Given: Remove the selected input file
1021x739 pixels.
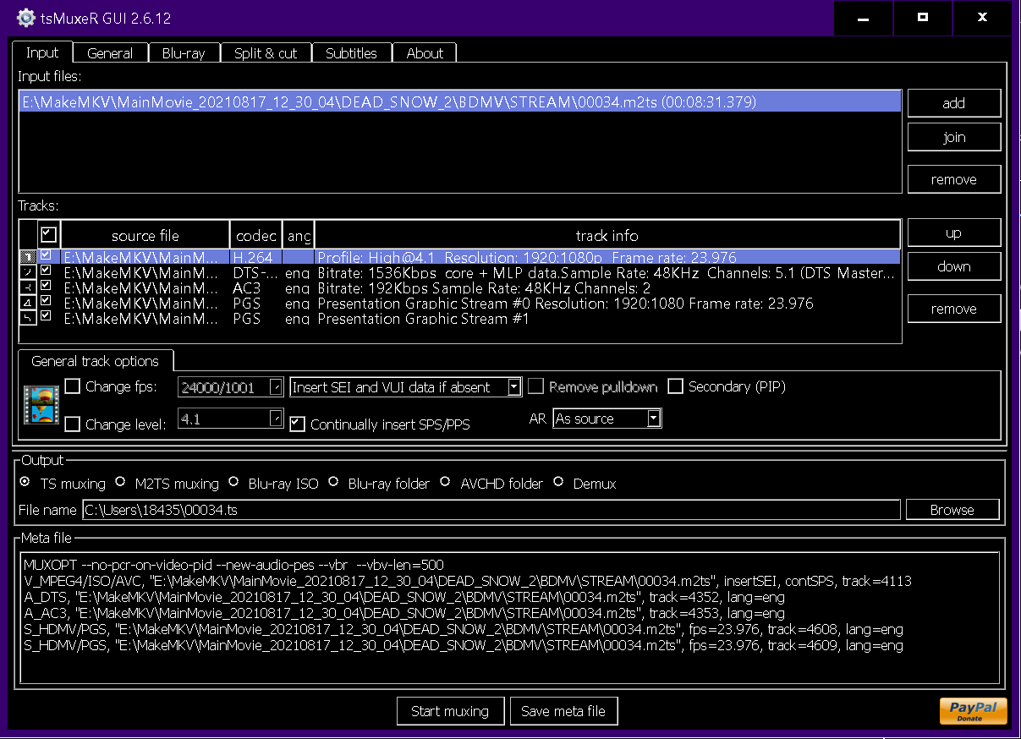Looking at the screenshot, I should [x=954, y=179].
